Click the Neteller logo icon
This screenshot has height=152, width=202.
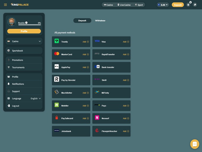pyautogui.click(x=57, y=105)
